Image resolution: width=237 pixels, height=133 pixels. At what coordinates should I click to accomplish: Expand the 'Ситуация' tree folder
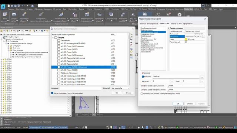tap(9, 46)
